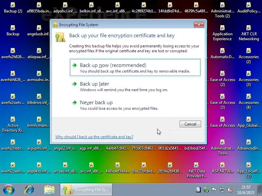Select the .NET Data Provider f... shortcut
Viewport: 262px width, 196px height.
pyautogui.click(x=196, y=170)
